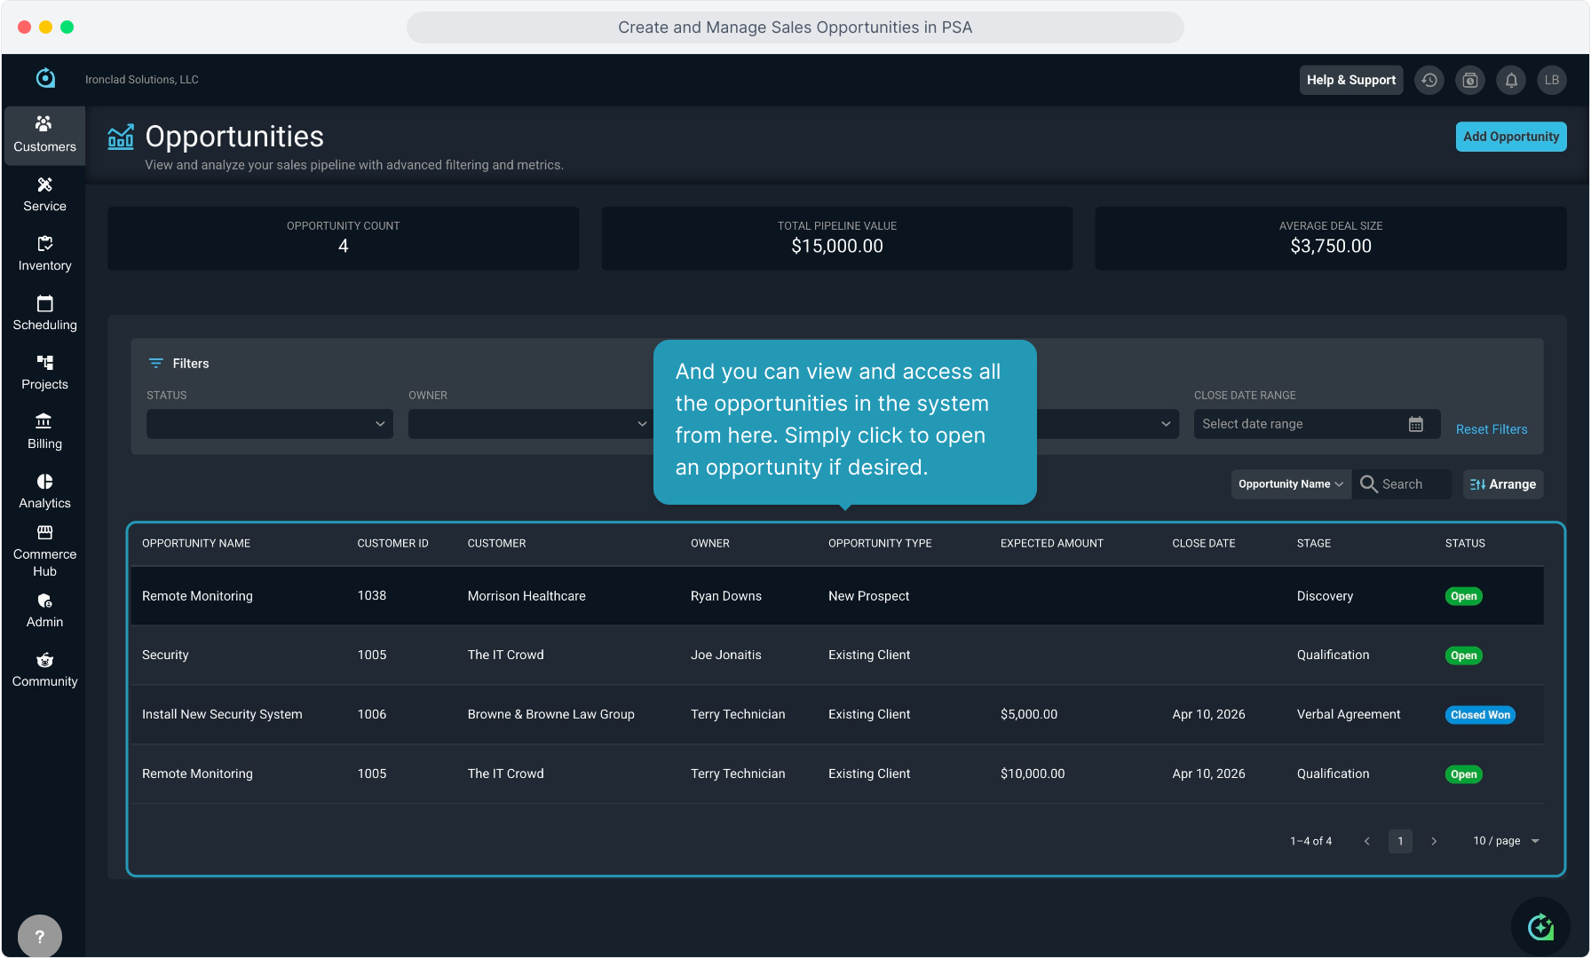Expand the Owner filter dropdown
1591x958 pixels.
click(530, 424)
